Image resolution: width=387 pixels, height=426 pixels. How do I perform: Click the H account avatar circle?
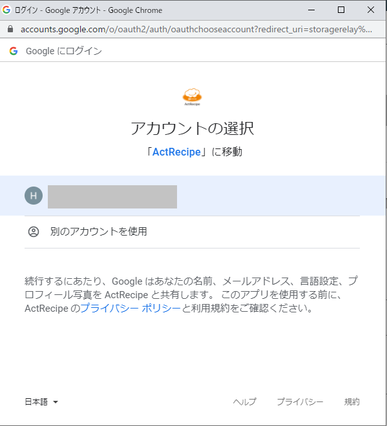click(x=34, y=196)
